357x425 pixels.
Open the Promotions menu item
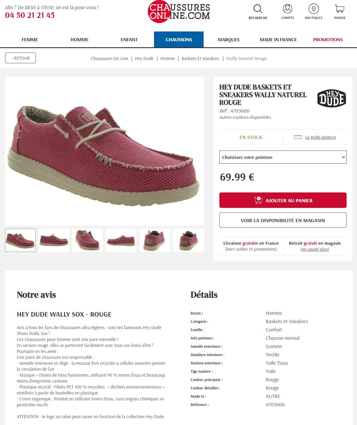[x=328, y=40]
